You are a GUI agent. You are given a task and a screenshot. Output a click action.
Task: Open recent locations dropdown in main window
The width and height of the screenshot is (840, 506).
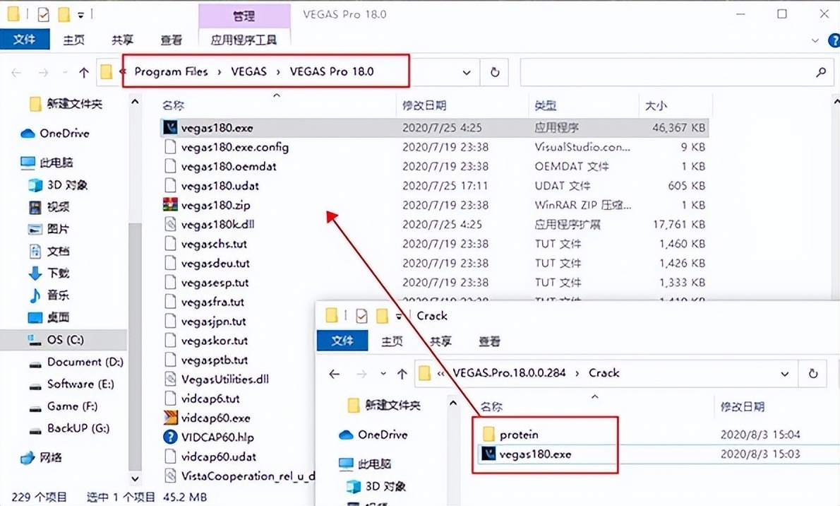click(65, 72)
